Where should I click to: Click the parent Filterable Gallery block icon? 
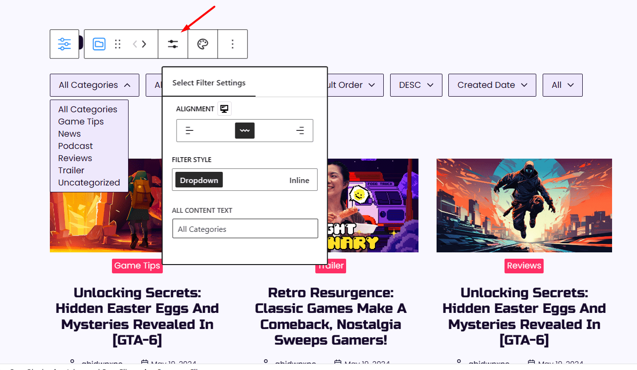click(x=99, y=44)
